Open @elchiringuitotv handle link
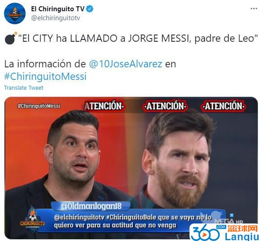This screenshot has width=260, height=241. click(x=56, y=18)
